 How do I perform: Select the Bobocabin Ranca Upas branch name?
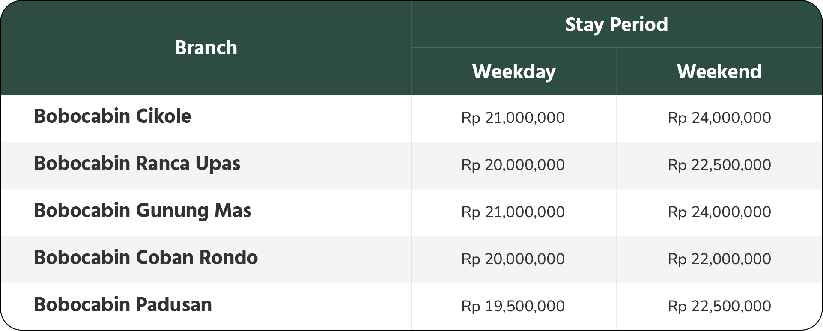[x=137, y=164]
